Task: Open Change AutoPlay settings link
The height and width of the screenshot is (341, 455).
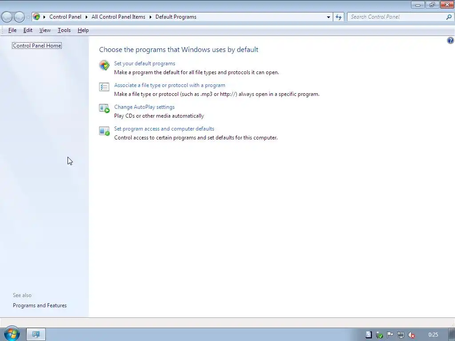Action: click(144, 107)
